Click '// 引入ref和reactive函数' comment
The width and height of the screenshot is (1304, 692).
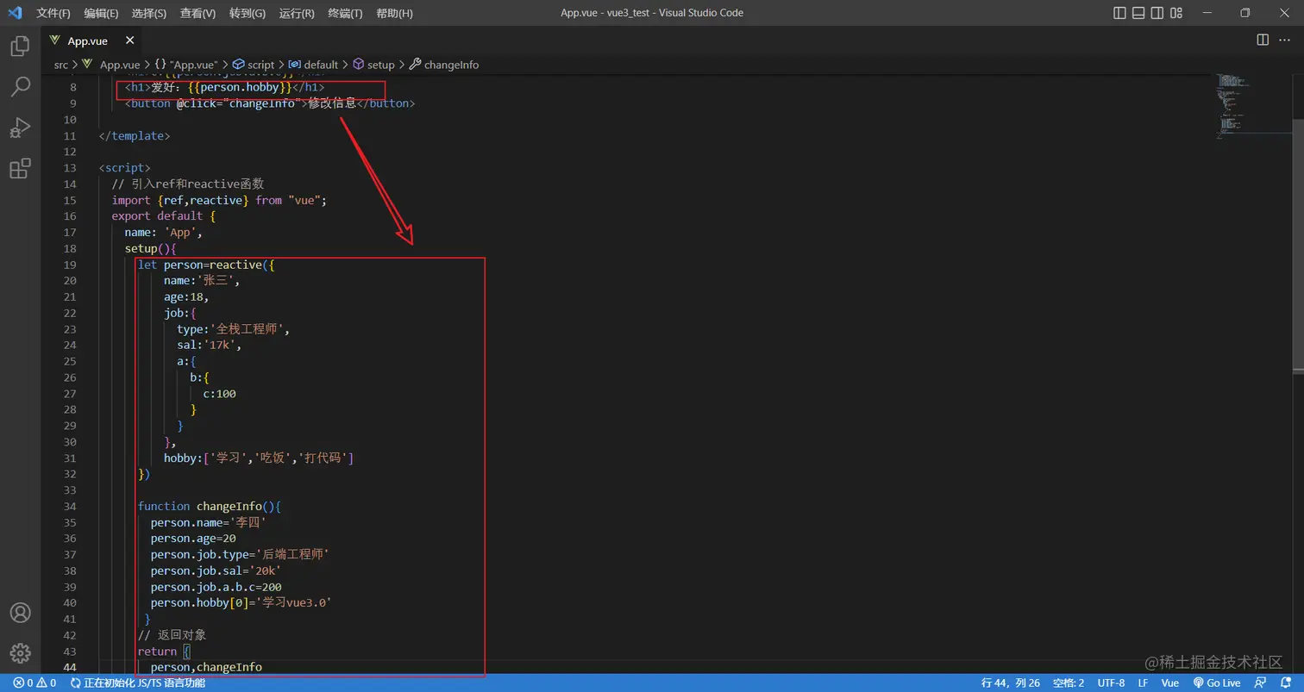(188, 184)
